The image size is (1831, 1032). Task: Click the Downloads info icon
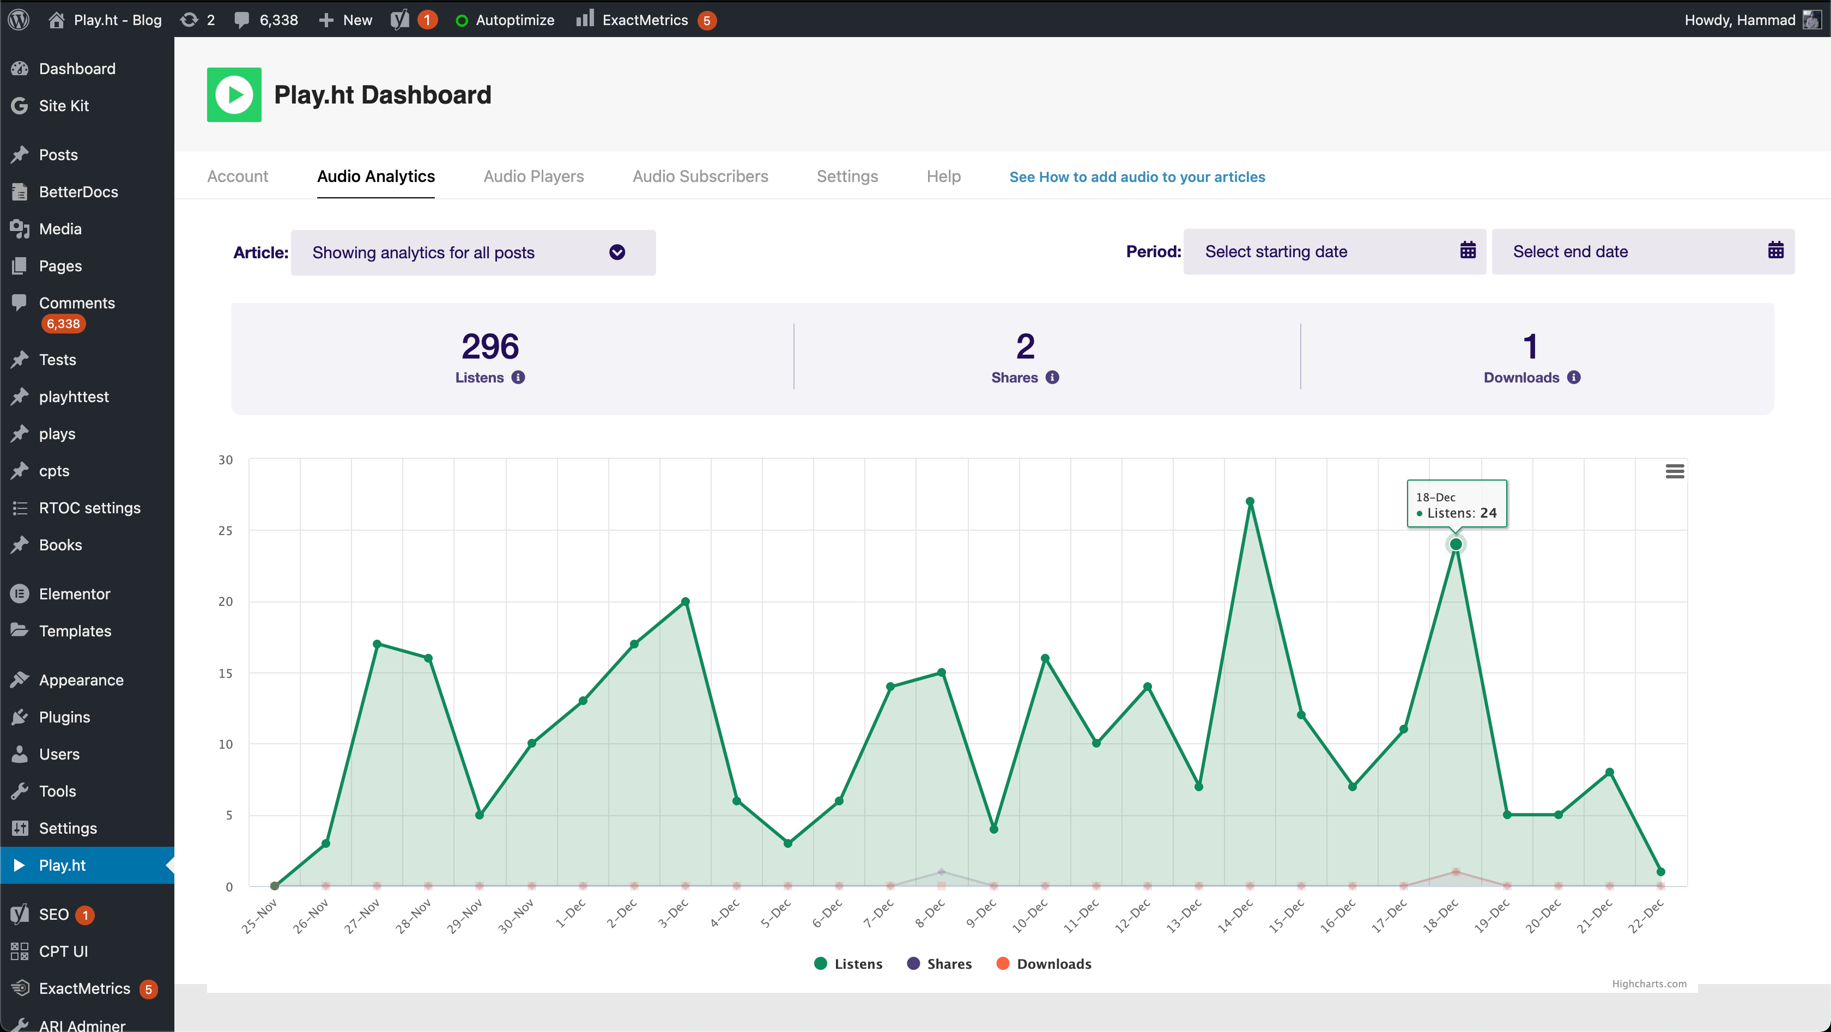(1574, 378)
